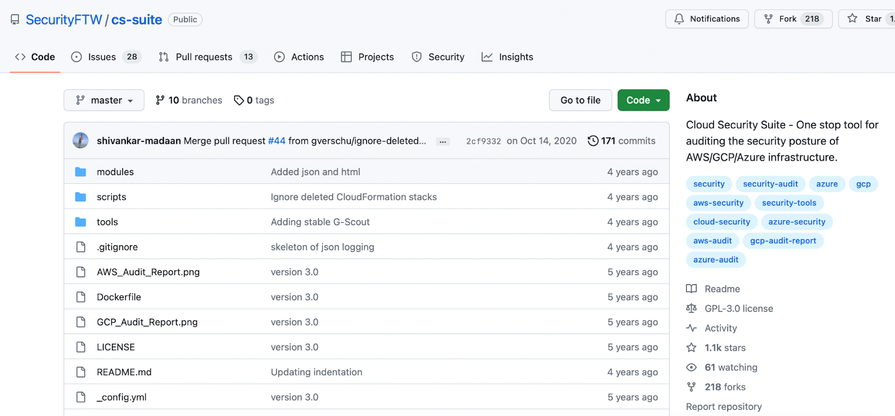Expand the commit message ellipsis
This screenshot has width=895, height=416.
442,141
